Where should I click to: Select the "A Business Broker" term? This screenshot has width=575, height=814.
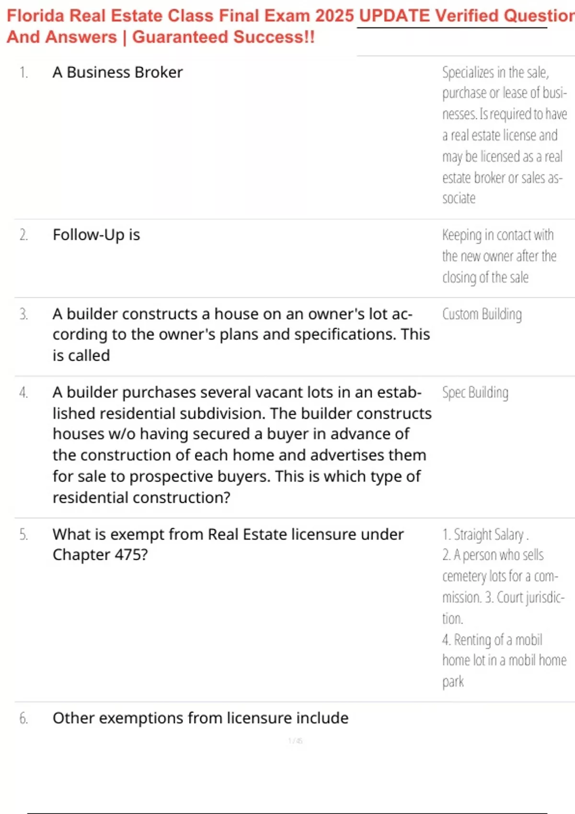[x=117, y=72]
